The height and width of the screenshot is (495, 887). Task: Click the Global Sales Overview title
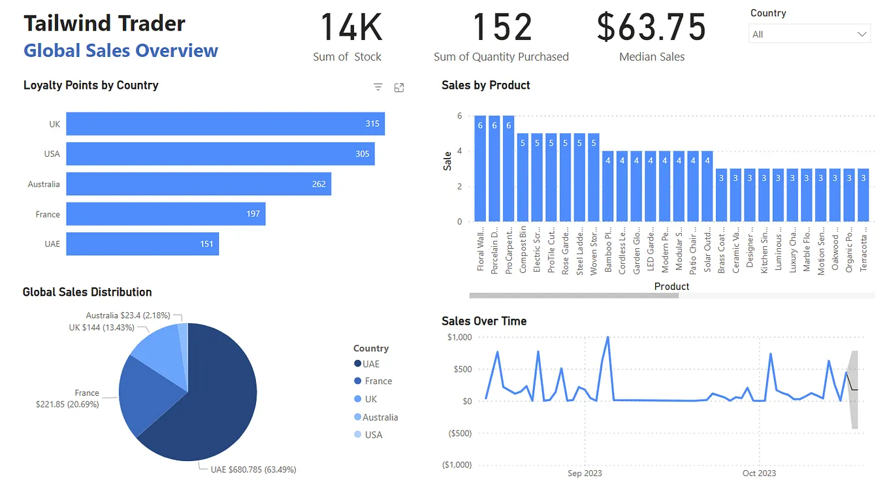(x=121, y=50)
